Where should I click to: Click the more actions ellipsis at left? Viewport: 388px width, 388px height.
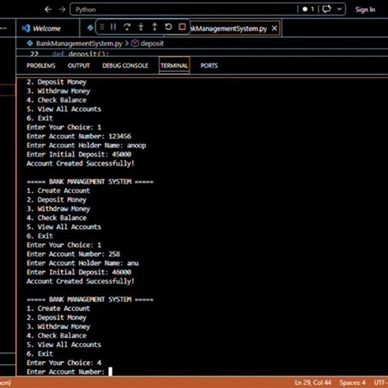coord(4,28)
